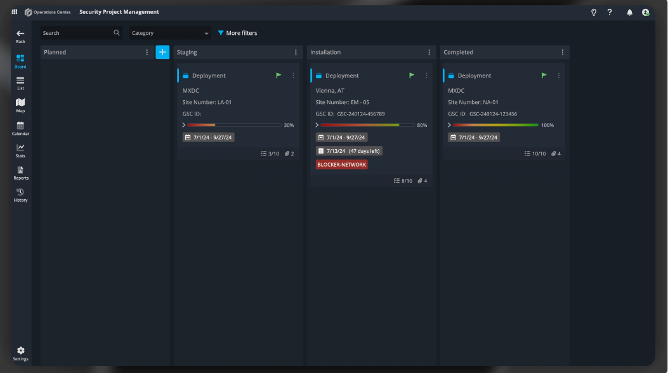
Task: Click the search magnifier icon
Action: pyautogui.click(x=117, y=33)
